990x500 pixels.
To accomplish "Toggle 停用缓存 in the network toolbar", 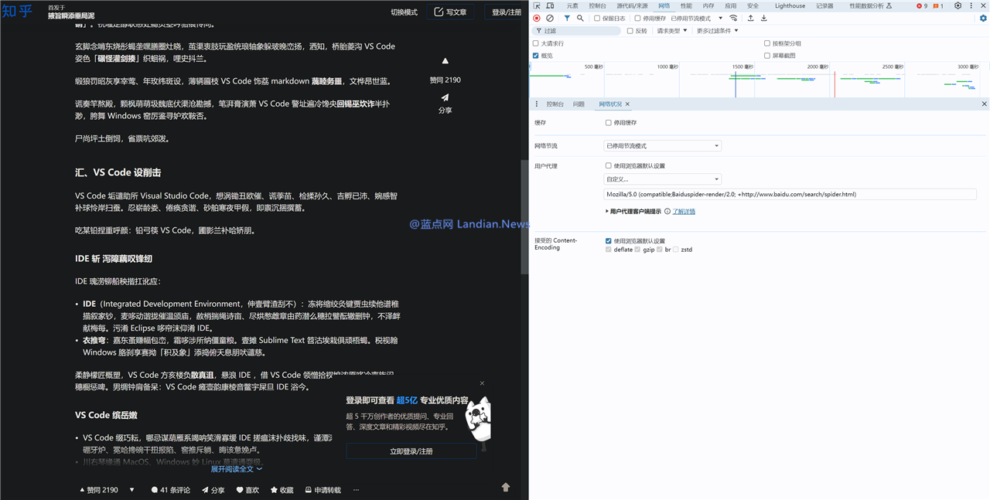I will [x=637, y=19].
